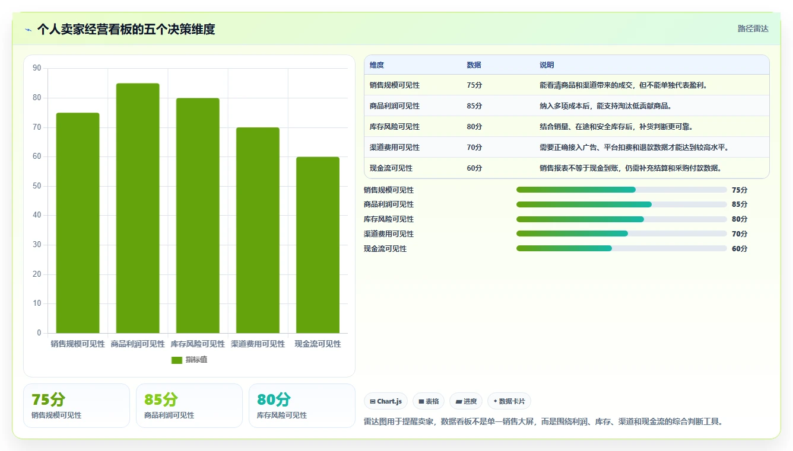Click the 销售规模可见性 x-axis label on the chart
793x451 pixels.
[x=78, y=344]
